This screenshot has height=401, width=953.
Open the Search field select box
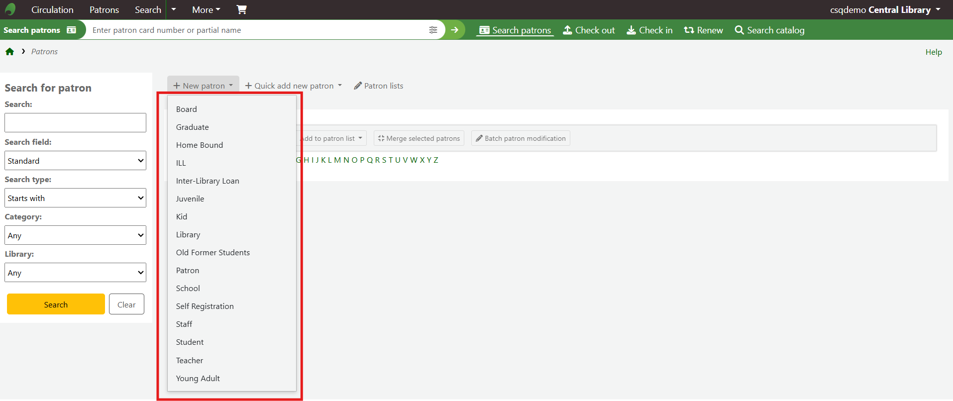tap(75, 161)
